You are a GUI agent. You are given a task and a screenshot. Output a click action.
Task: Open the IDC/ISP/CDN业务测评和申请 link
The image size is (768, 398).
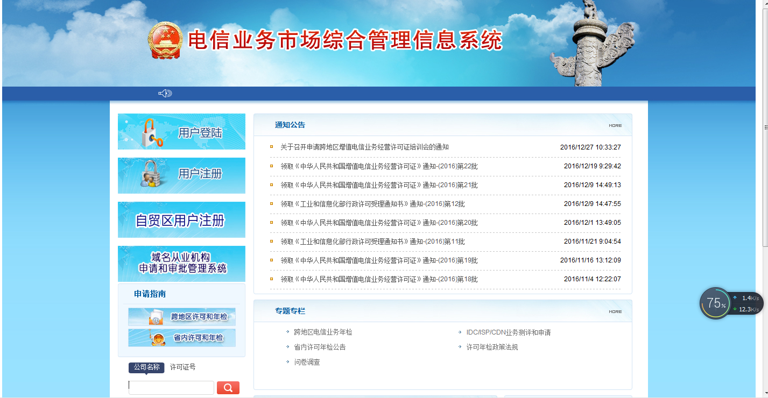(x=508, y=332)
